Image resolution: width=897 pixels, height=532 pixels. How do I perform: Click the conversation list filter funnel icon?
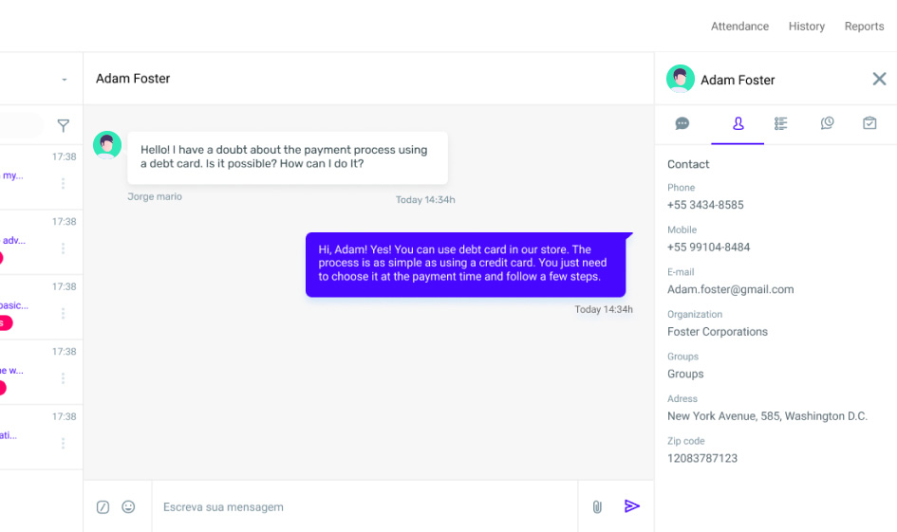(x=64, y=125)
